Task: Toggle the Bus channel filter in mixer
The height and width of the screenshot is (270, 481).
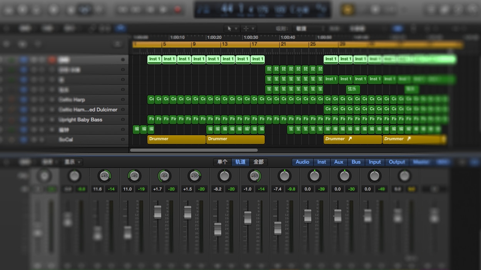Action: point(356,162)
